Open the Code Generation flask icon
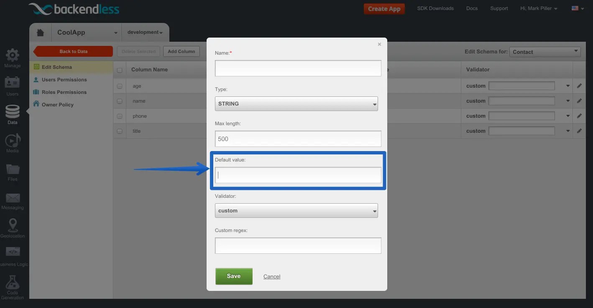This screenshot has height=308, width=593. [12, 284]
